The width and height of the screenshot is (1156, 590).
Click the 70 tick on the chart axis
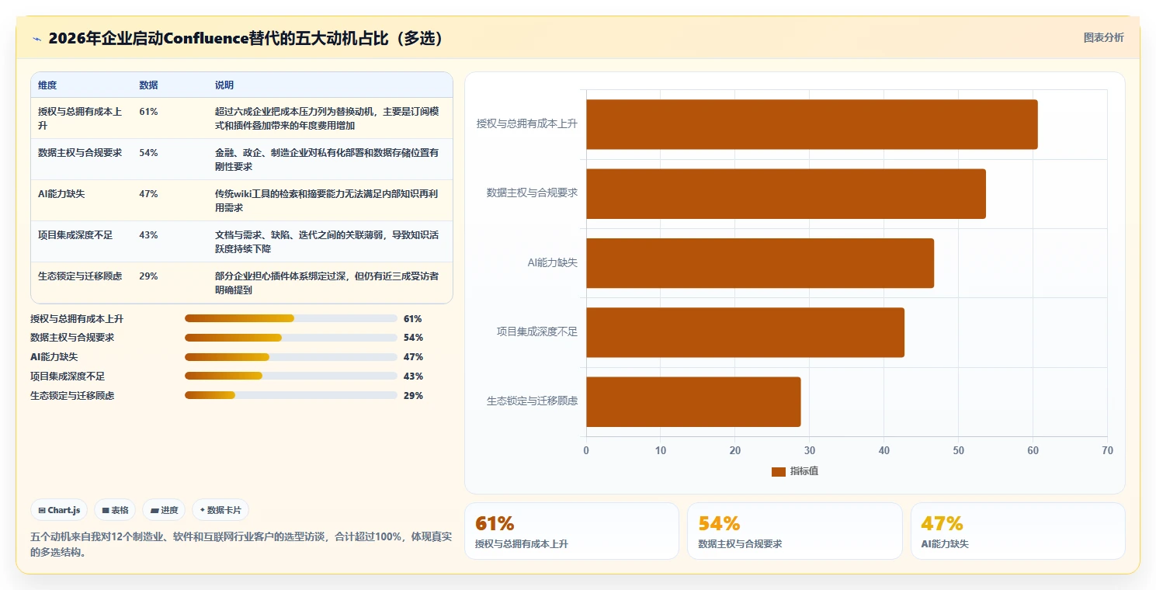[1107, 450]
